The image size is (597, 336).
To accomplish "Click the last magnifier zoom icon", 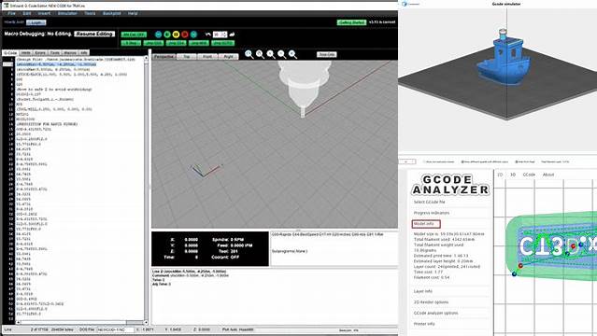I will click(292, 54).
